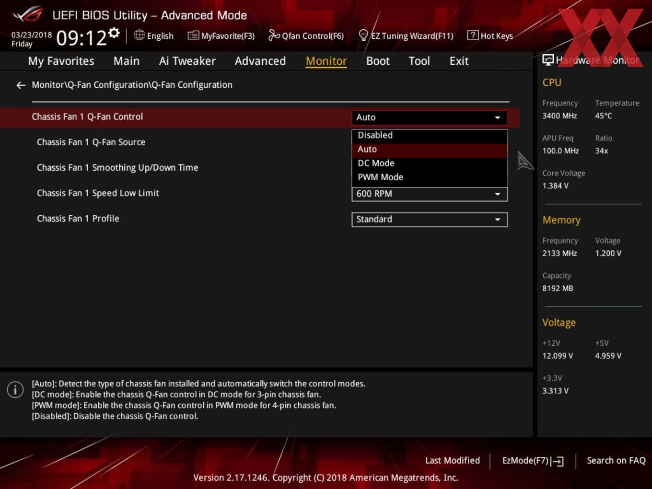Click the 03/23/2018 date
Screen dimensions: 652x489
pos(32,35)
